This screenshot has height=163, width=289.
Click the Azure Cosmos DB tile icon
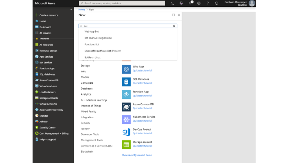pos(126,107)
